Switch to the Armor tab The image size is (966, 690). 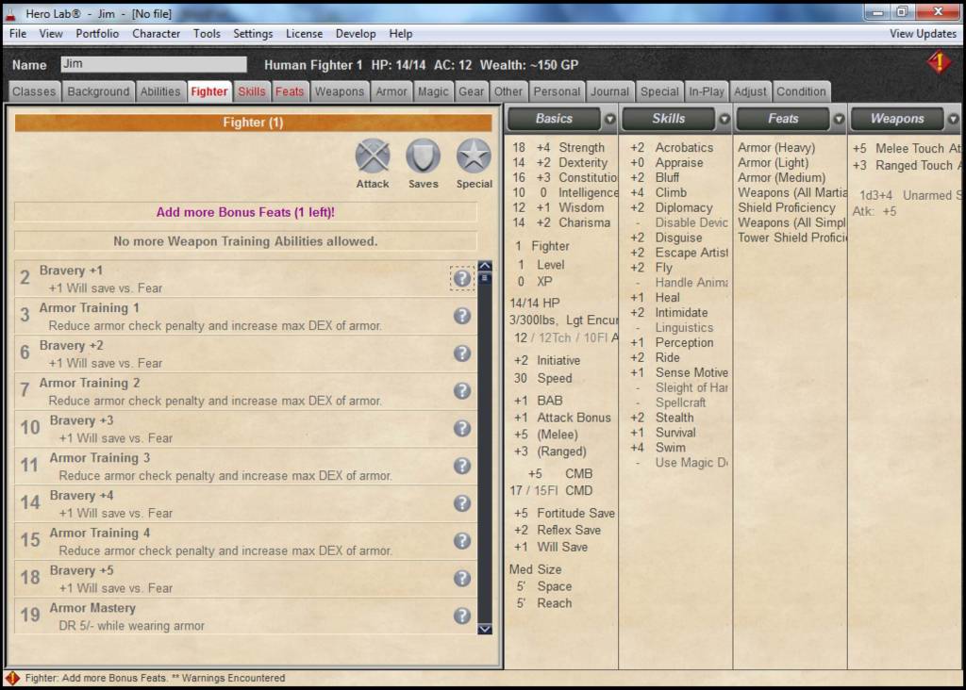pos(391,91)
